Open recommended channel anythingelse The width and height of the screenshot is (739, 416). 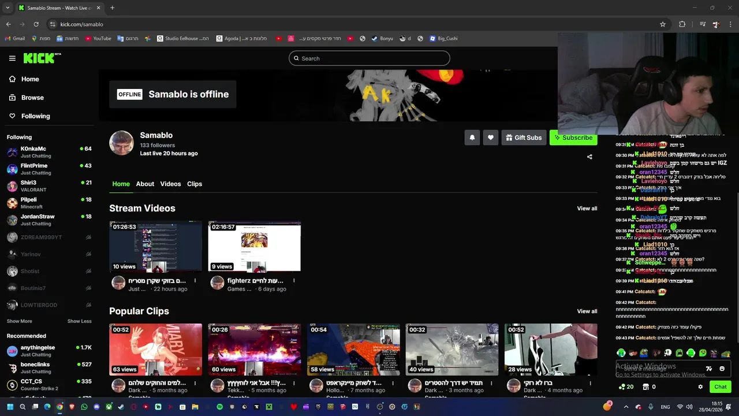click(49, 351)
